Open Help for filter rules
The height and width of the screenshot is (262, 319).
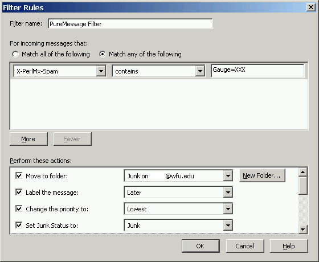[289, 246]
